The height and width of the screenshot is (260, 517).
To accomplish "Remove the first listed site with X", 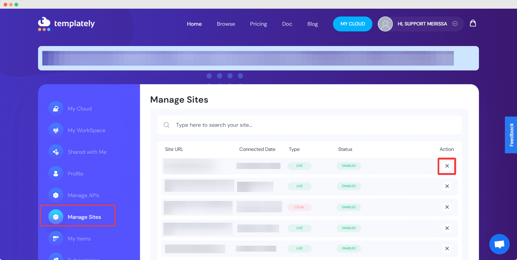I will (447, 166).
